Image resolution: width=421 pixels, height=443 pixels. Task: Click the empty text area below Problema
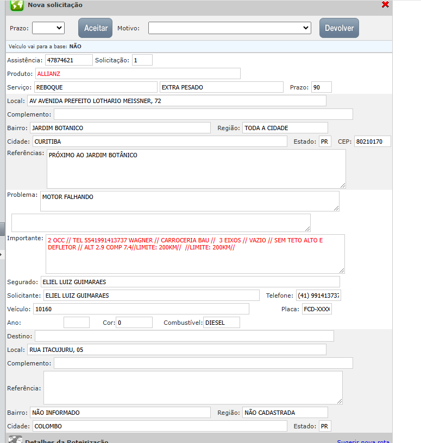[x=161, y=223]
